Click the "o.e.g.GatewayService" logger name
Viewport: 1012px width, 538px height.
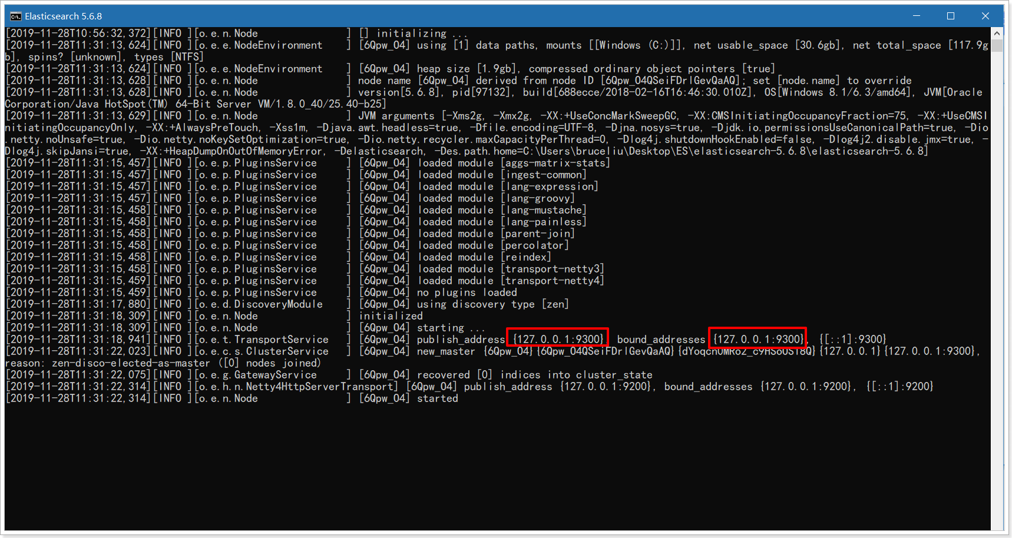click(258, 375)
